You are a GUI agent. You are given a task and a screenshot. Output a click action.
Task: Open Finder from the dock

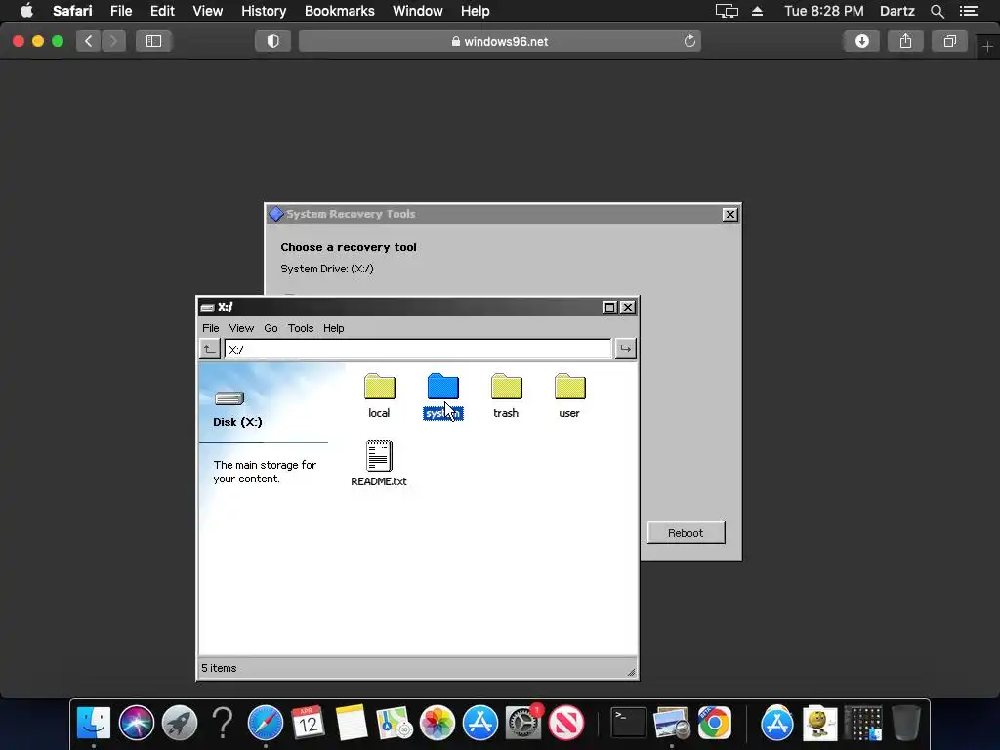click(x=93, y=723)
